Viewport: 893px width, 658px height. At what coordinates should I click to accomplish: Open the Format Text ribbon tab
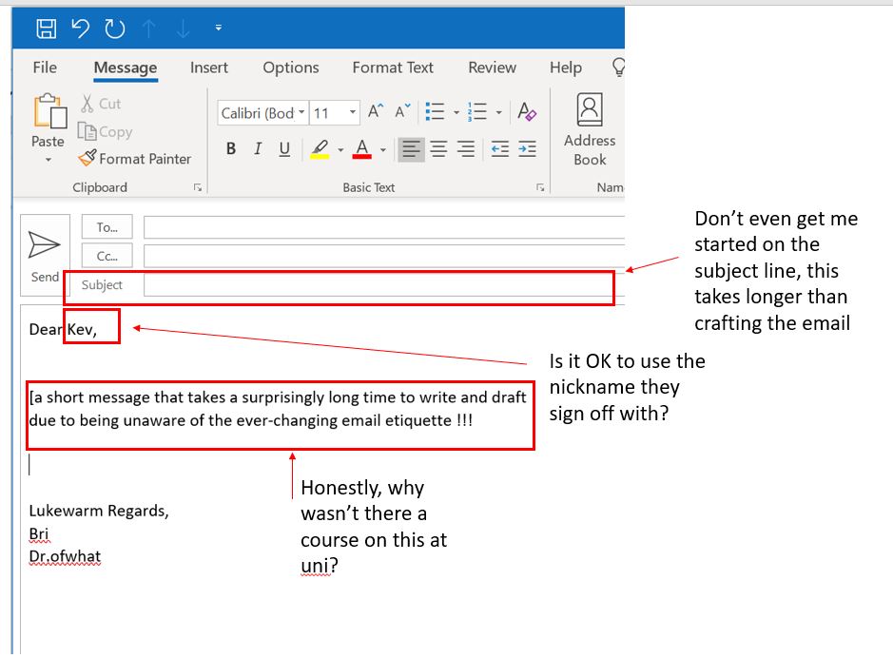pos(392,68)
